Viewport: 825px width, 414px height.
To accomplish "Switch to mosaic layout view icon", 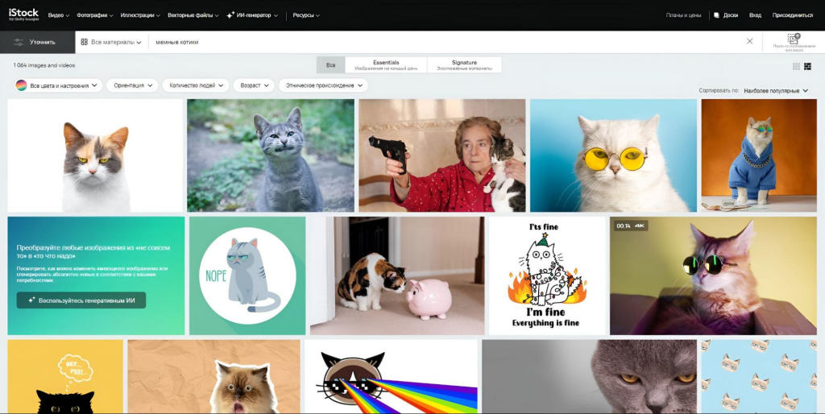I will click(807, 66).
